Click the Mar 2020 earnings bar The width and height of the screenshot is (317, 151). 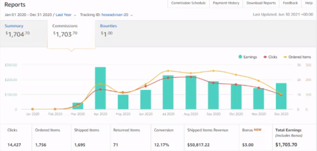78,106
